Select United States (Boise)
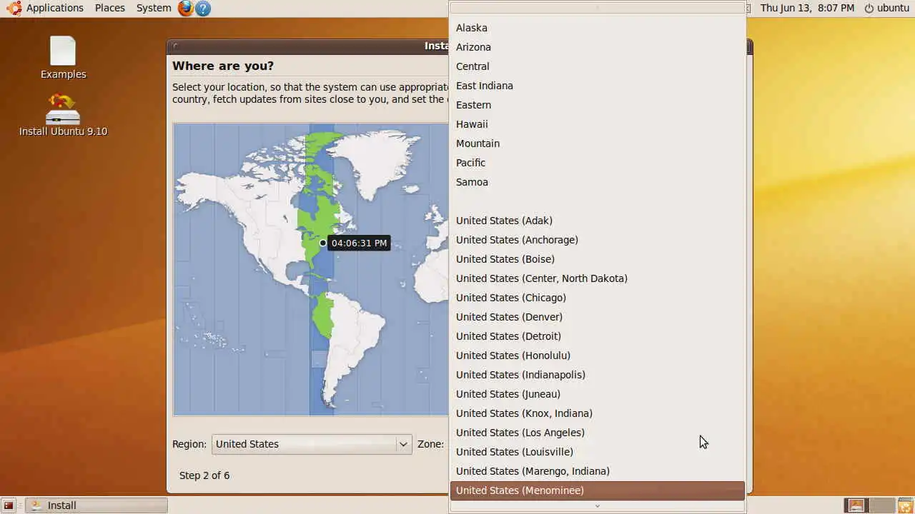The width and height of the screenshot is (915, 514). point(597,259)
